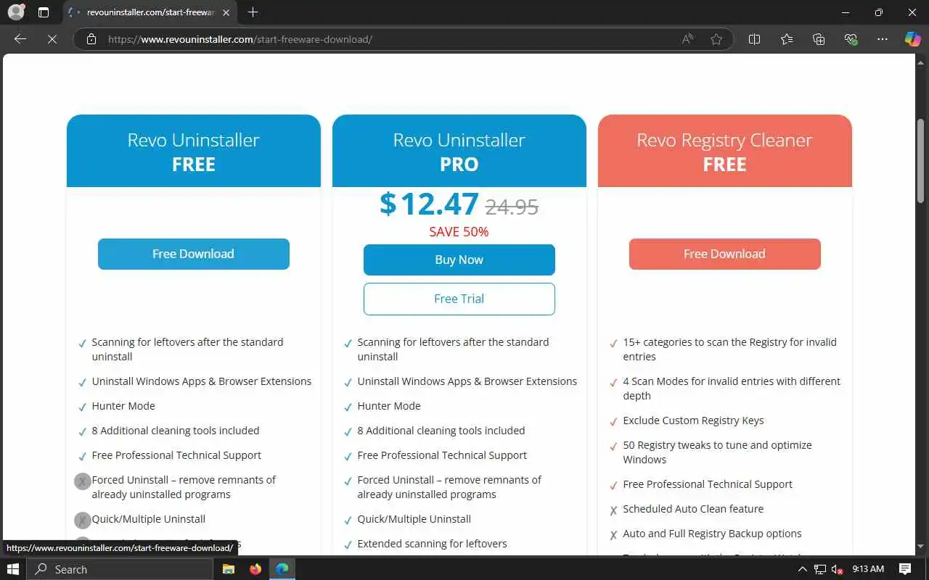Click the X mark beside Auto and Full Registry Backup
This screenshot has height=580, width=929.
[614, 535]
